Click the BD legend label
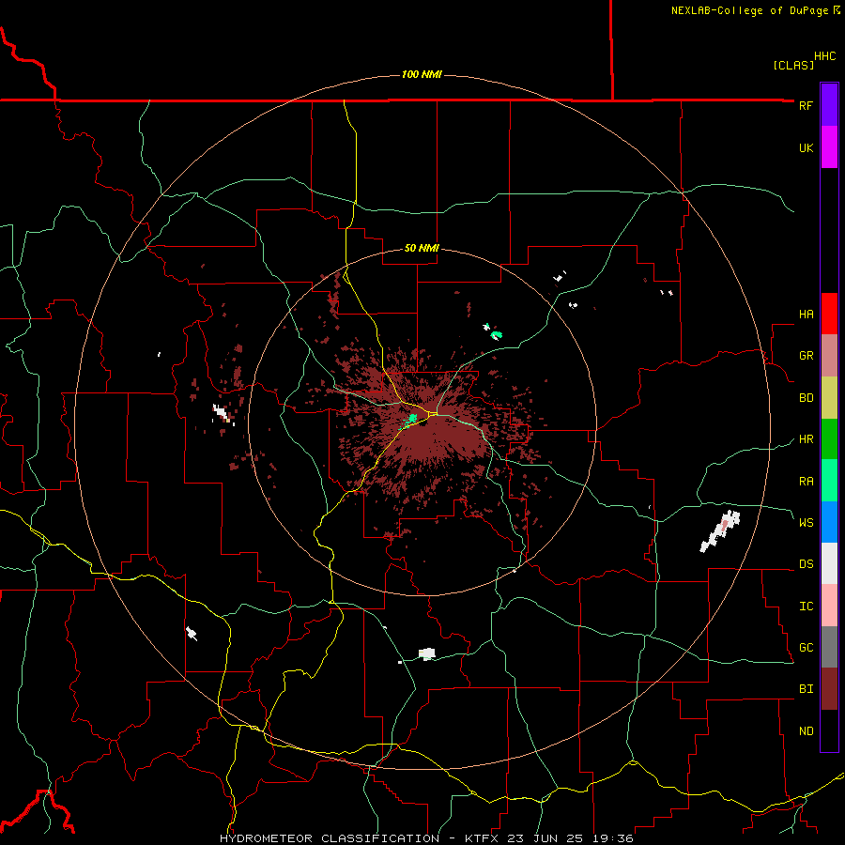The image size is (845, 845). [x=806, y=398]
